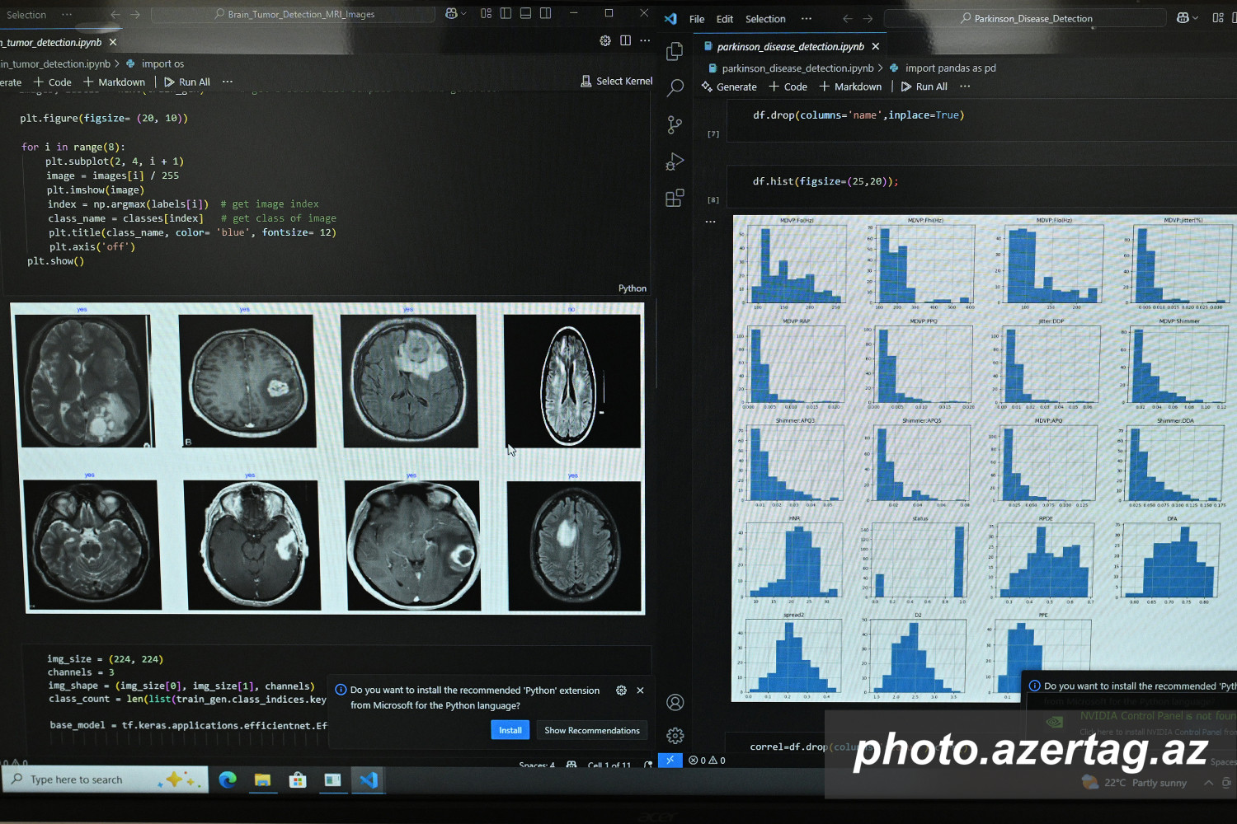Add a Markdown cell in the Parkinson notebook
This screenshot has height=824, width=1237.
[850, 87]
